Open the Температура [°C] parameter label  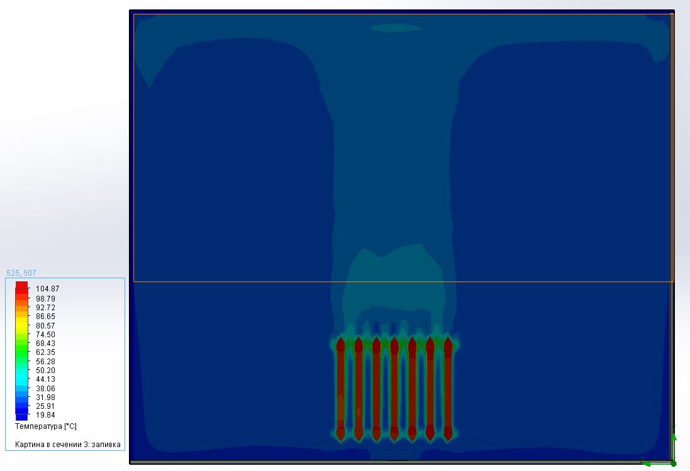point(45,426)
